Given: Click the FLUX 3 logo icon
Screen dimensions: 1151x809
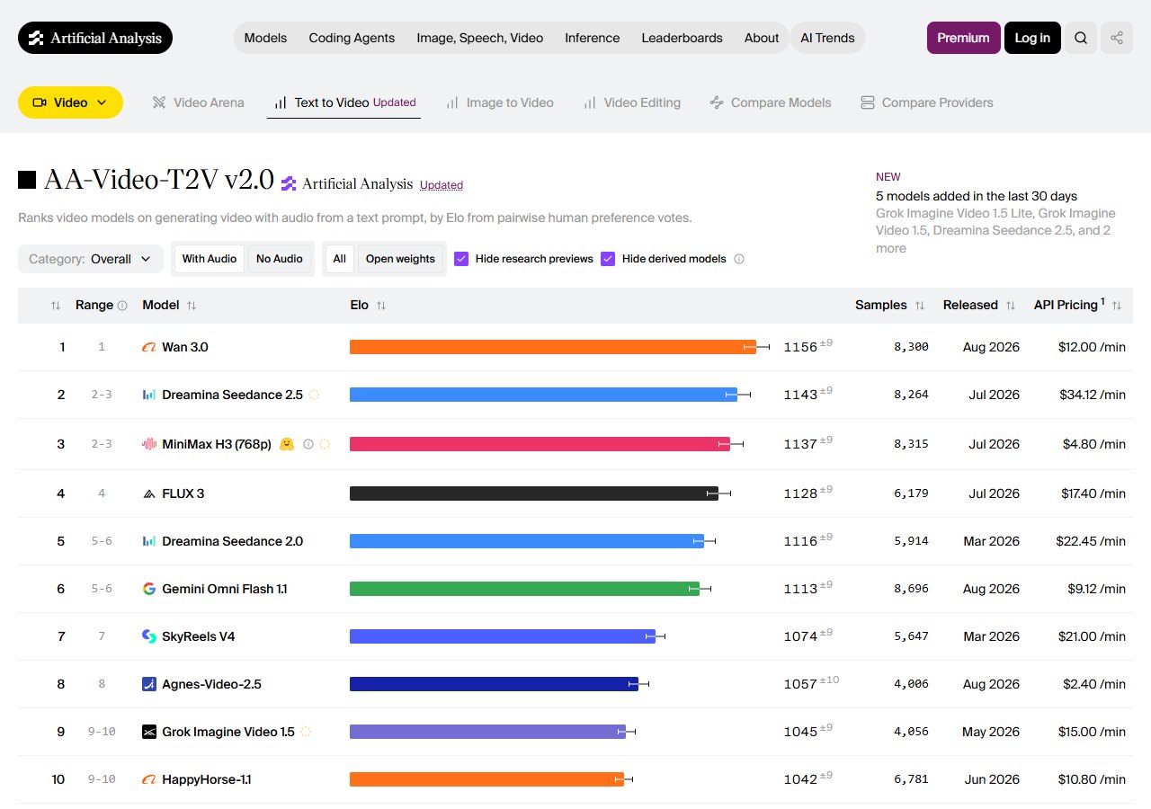Looking at the screenshot, I should [149, 493].
